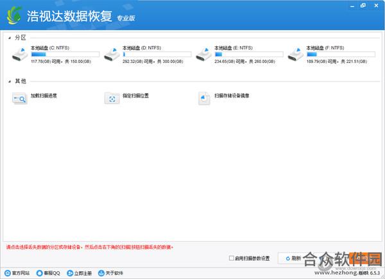
Task: Select text 本地磁盘 (C: NTFS)
Action: point(50,48)
